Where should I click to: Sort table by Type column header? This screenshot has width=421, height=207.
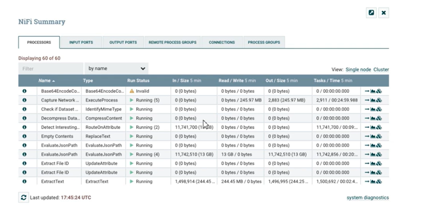pos(88,81)
